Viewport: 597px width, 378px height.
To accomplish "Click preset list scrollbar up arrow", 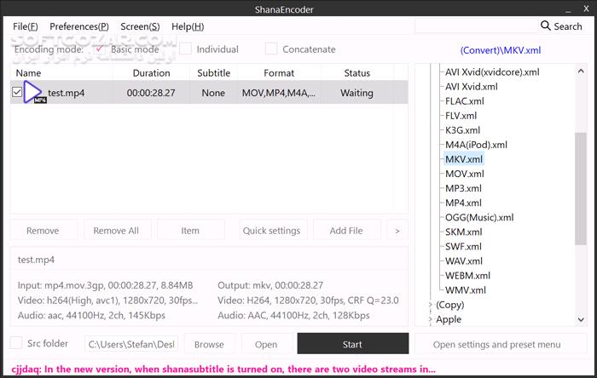I will pyautogui.click(x=581, y=71).
